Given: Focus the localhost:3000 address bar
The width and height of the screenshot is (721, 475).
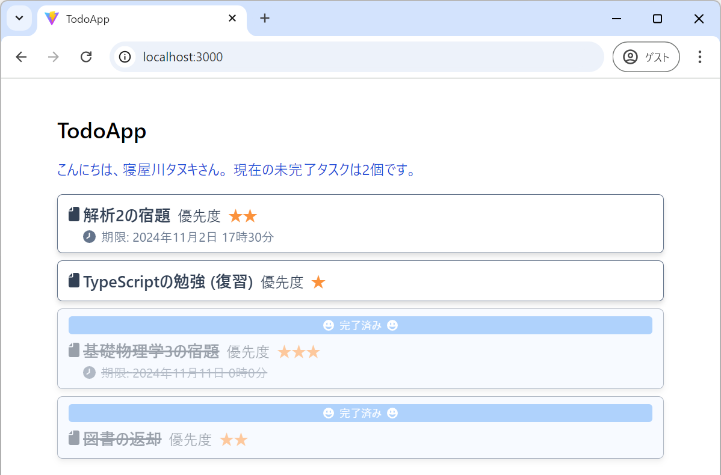Looking at the screenshot, I should pos(361,57).
